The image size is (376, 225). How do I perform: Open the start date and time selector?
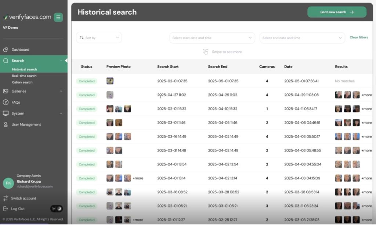[x=212, y=38]
